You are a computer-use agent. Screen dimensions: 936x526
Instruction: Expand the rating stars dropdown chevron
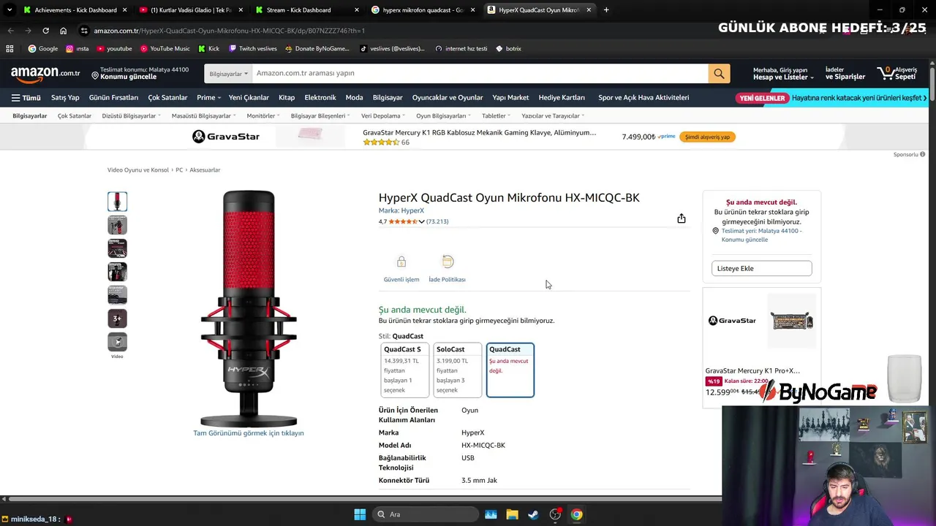coord(421,221)
